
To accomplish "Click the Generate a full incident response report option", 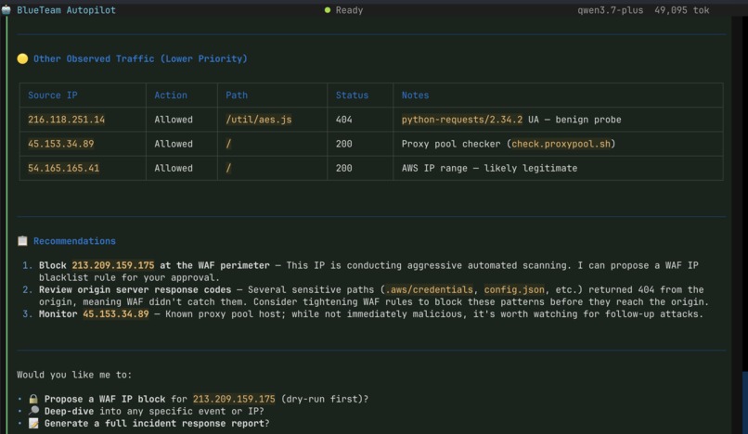I will [157, 423].
